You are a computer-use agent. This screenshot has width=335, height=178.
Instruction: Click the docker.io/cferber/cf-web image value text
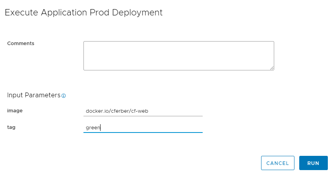point(117,111)
